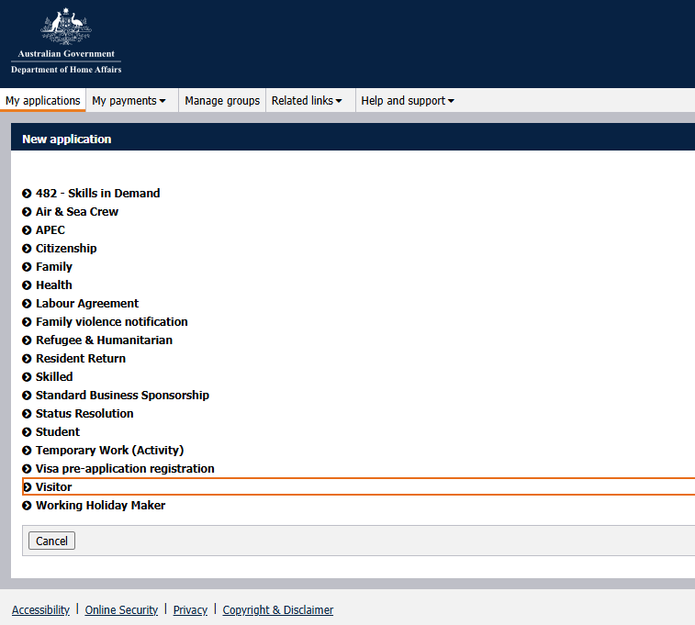Open the Accessibility footer link
695x625 pixels.
(40, 610)
